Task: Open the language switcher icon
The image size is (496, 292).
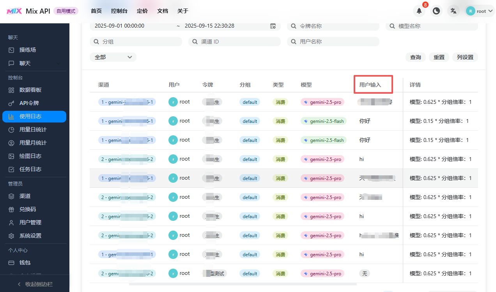Action: point(453,11)
